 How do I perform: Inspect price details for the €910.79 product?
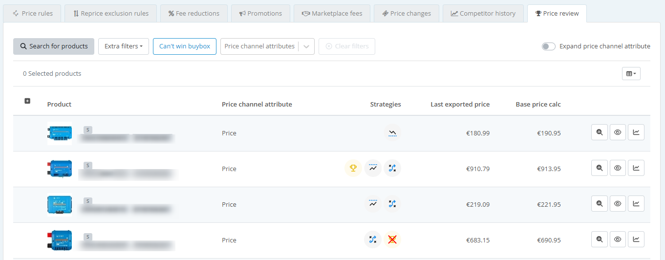600,168
